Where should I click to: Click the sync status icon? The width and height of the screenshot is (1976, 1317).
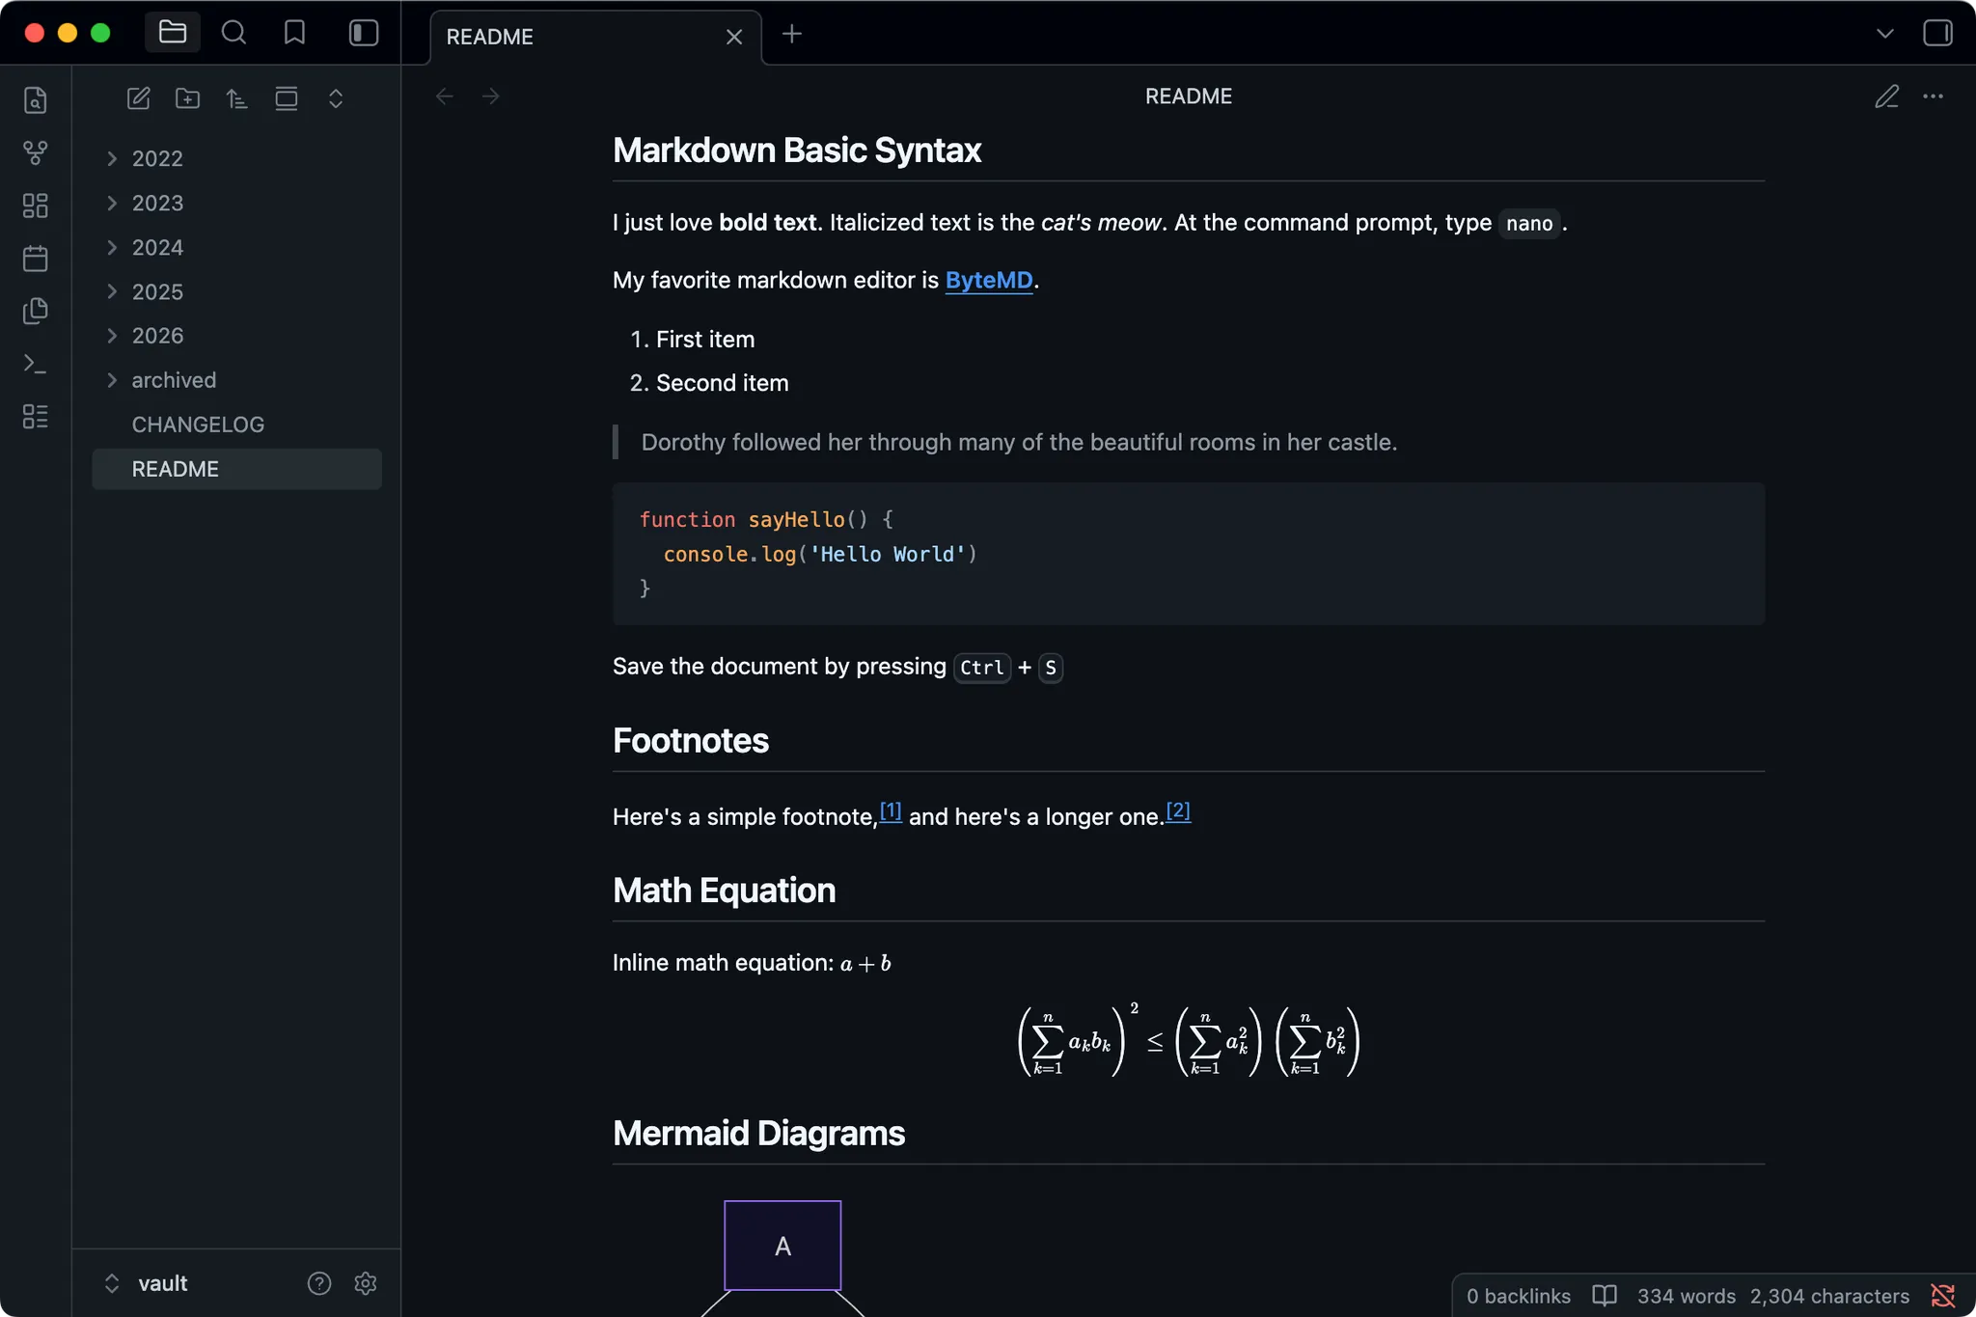(1943, 1296)
